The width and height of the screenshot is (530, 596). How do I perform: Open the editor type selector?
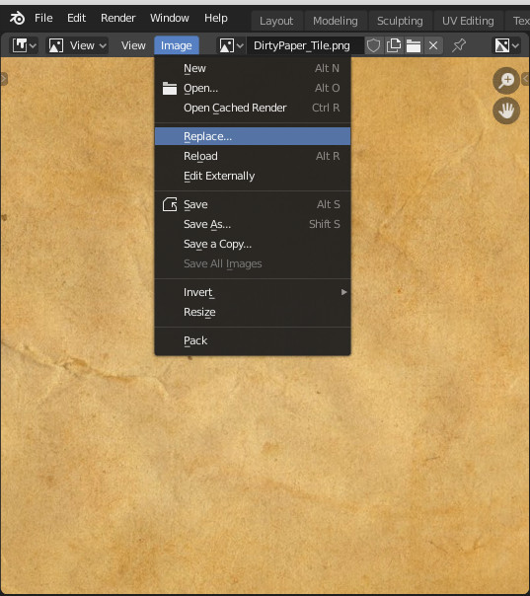point(24,45)
